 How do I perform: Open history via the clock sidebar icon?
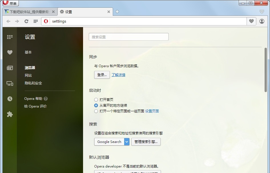tap(10, 99)
